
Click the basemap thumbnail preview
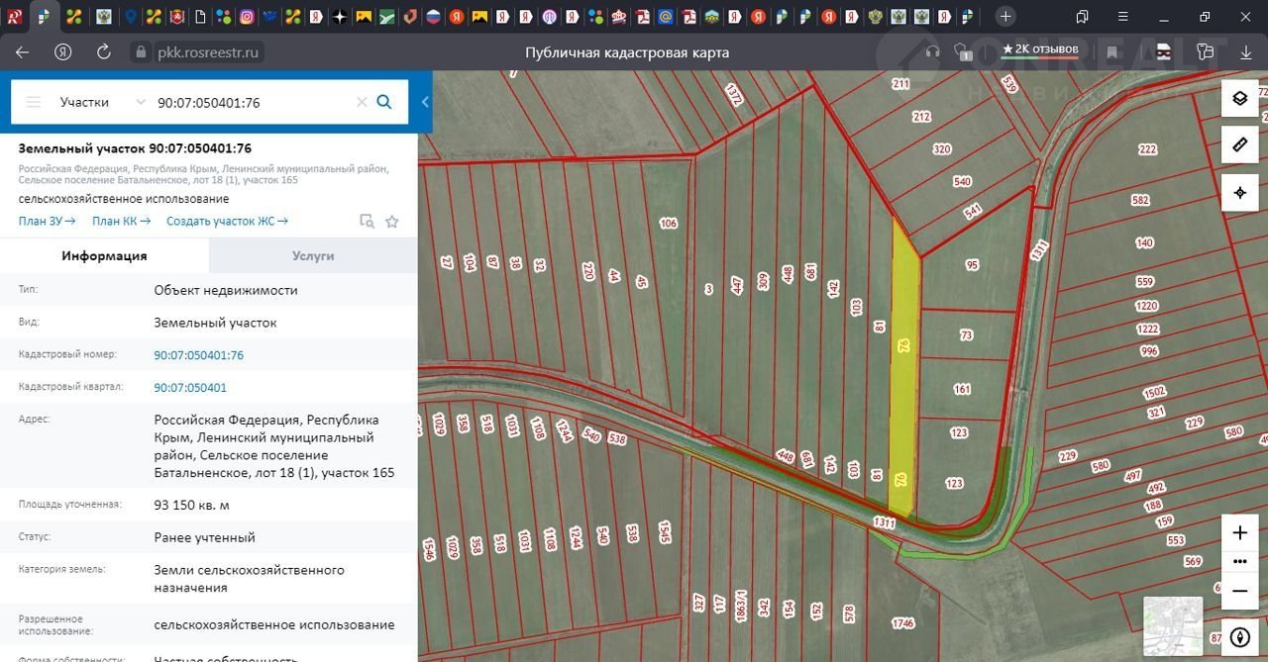[x=1173, y=625]
